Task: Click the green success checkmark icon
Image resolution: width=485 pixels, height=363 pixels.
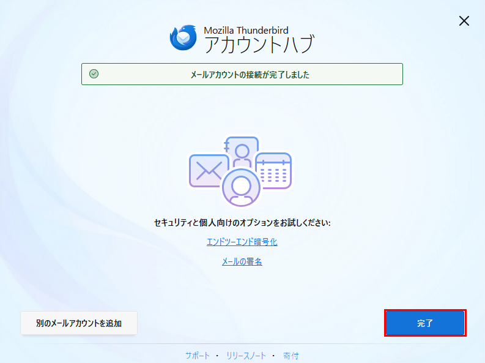Action: (x=94, y=74)
